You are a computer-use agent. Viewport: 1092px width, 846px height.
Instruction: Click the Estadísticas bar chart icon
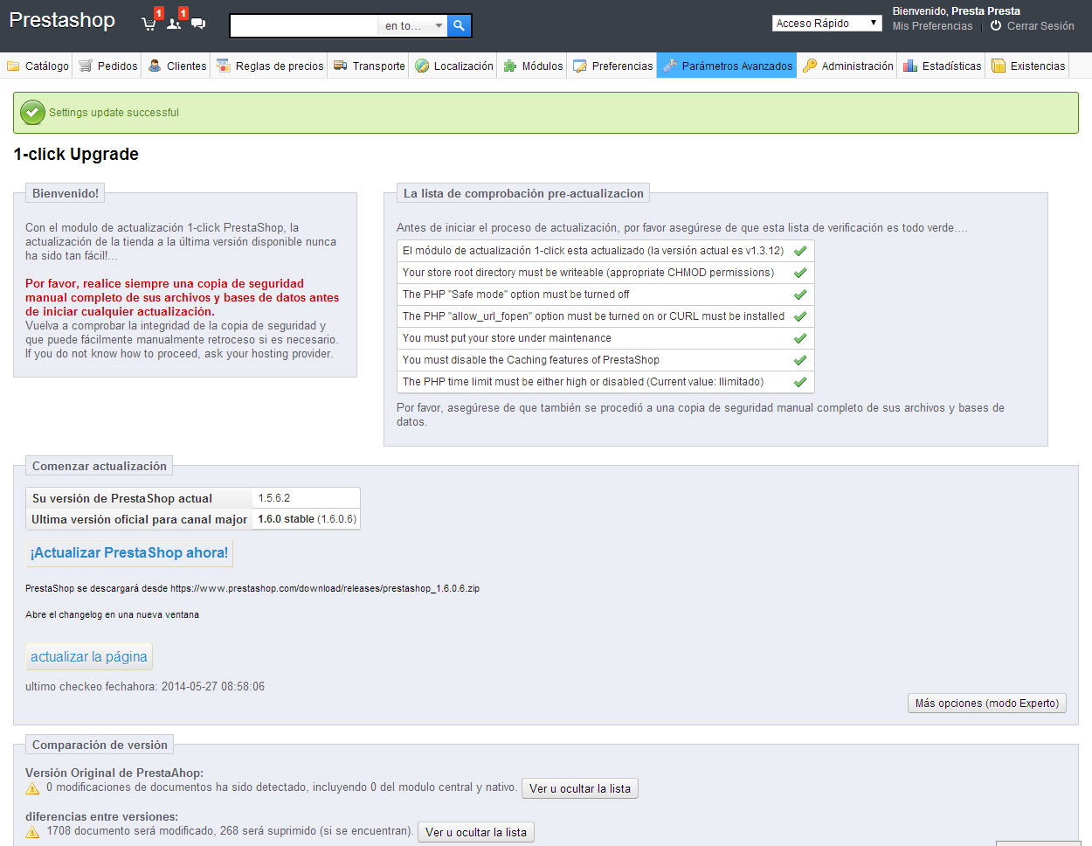(910, 66)
